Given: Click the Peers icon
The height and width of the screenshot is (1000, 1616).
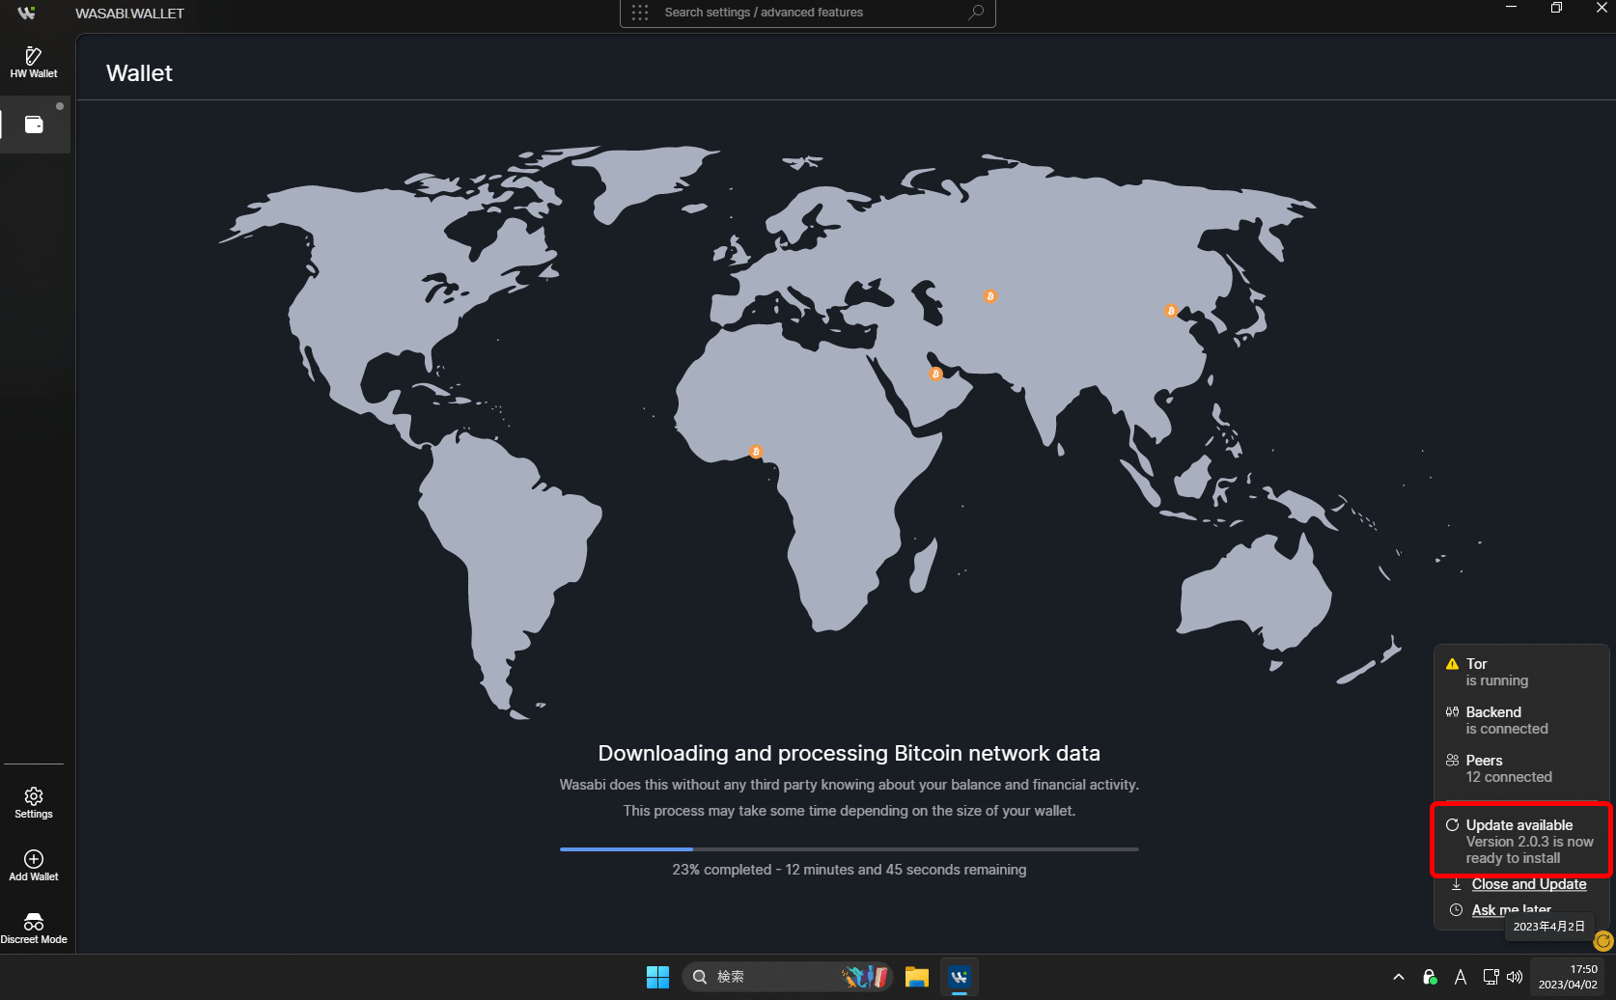Looking at the screenshot, I should click(x=1452, y=761).
